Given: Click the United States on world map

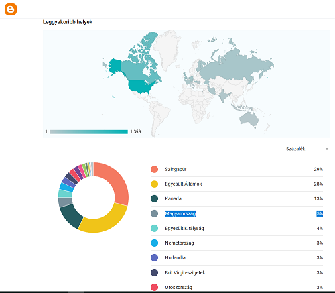Looking at the screenshot, I should tap(139, 86).
